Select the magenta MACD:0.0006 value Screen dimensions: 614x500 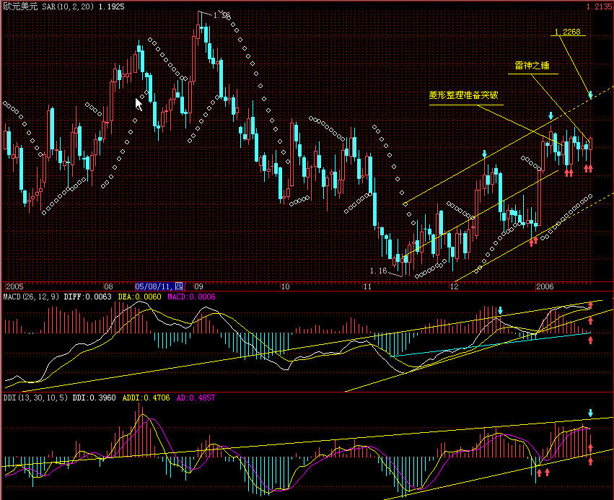coord(191,297)
